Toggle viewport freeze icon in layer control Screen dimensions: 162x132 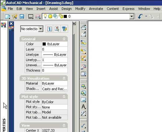(x=55, y=16)
